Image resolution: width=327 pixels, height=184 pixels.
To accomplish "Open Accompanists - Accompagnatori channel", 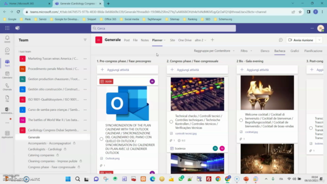I will point(50,143).
